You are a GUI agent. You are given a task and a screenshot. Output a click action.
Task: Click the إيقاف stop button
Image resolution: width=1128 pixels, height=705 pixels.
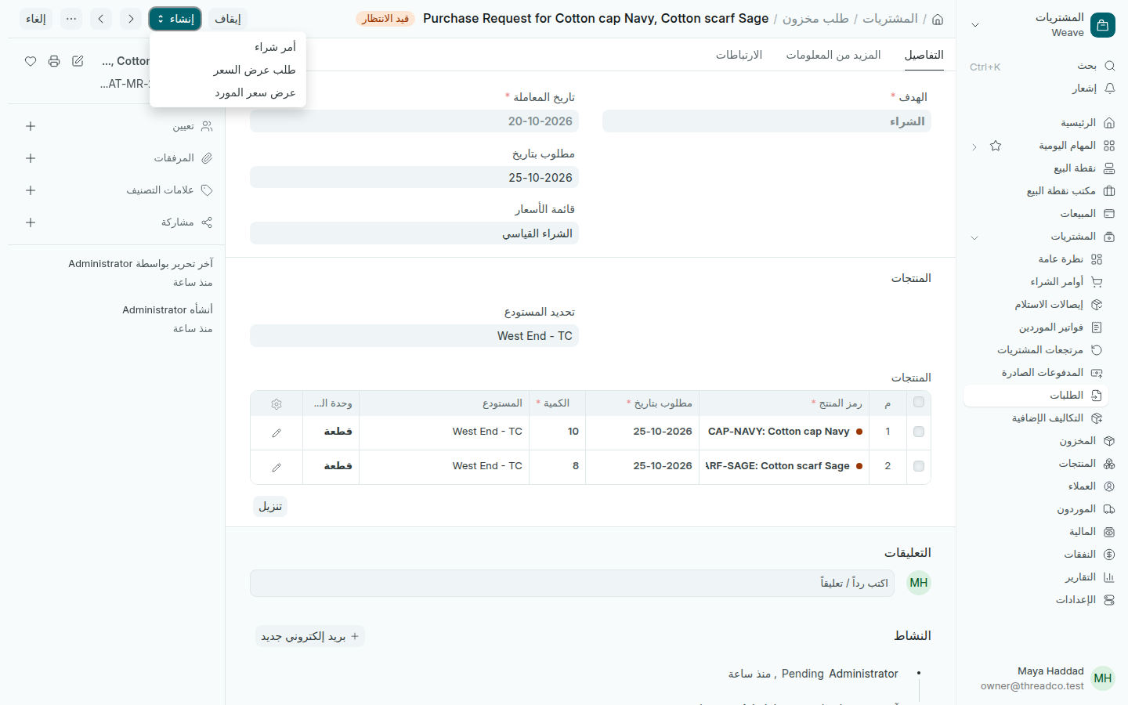[x=228, y=19]
